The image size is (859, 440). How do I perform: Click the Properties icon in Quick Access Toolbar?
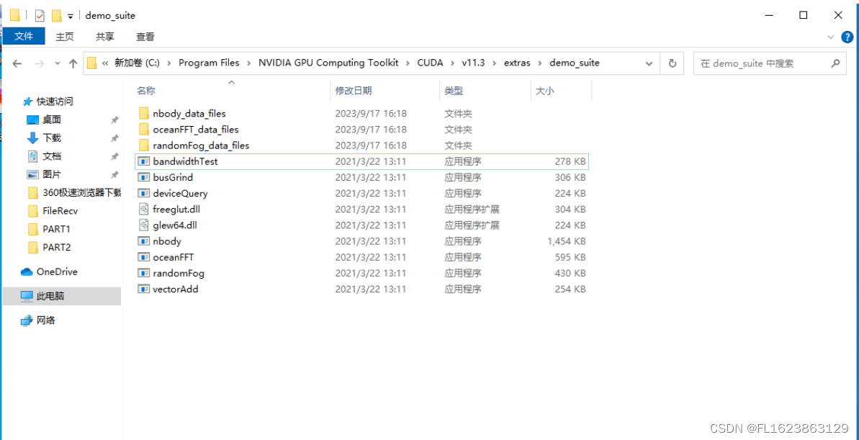click(38, 14)
